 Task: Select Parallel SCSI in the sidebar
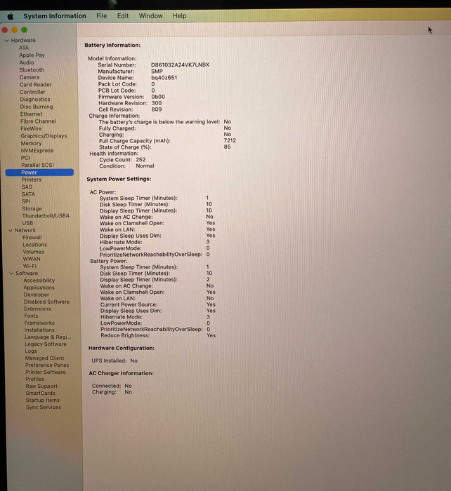coord(37,165)
